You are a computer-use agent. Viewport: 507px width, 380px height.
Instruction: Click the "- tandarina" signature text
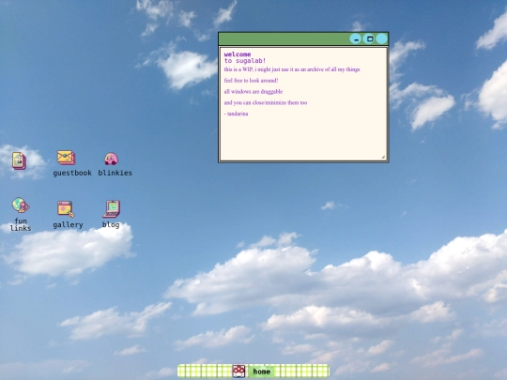236,114
